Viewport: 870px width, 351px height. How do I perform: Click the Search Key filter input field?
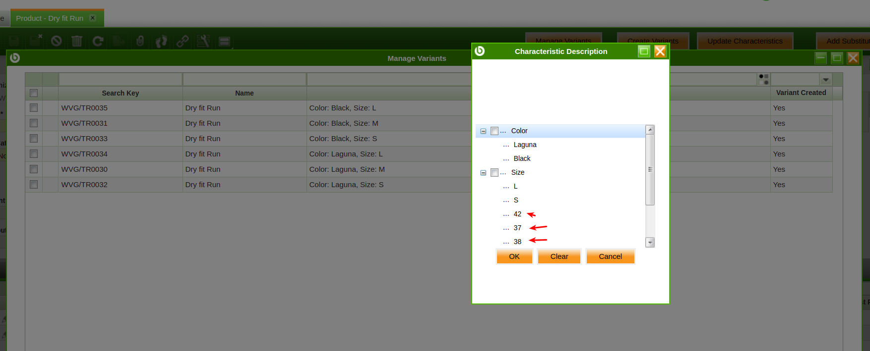pyautogui.click(x=121, y=79)
